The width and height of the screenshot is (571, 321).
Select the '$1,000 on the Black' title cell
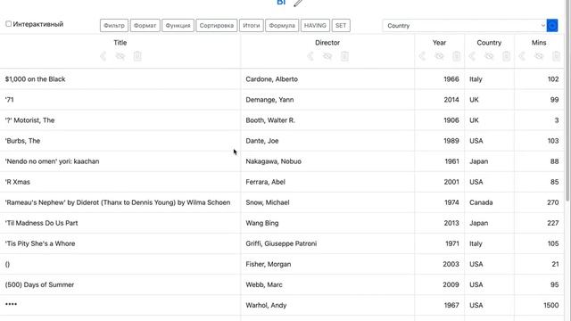pos(120,79)
